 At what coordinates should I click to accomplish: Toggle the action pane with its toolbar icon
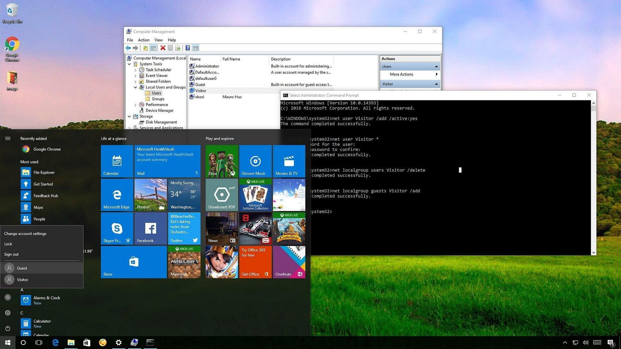[196, 48]
